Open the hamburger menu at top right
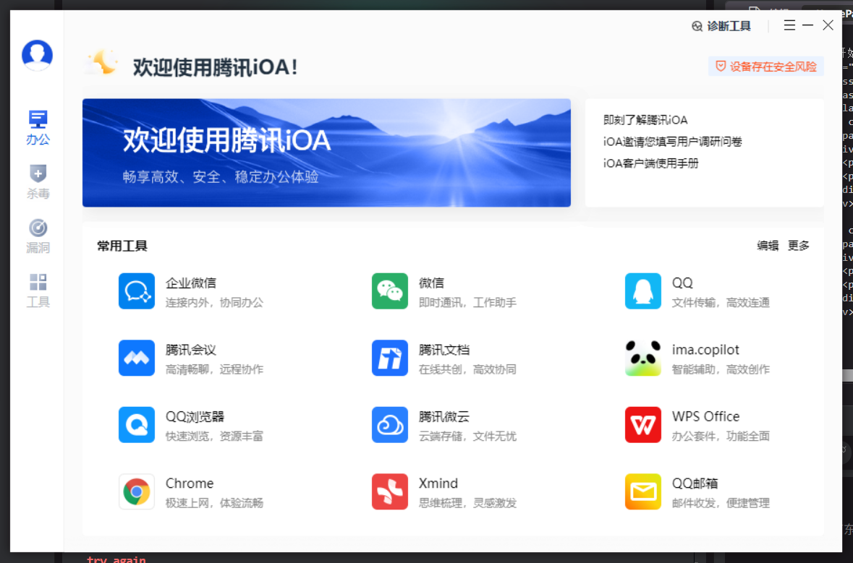This screenshot has width=853, height=563. pyautogui.click(x=789, y=25)
